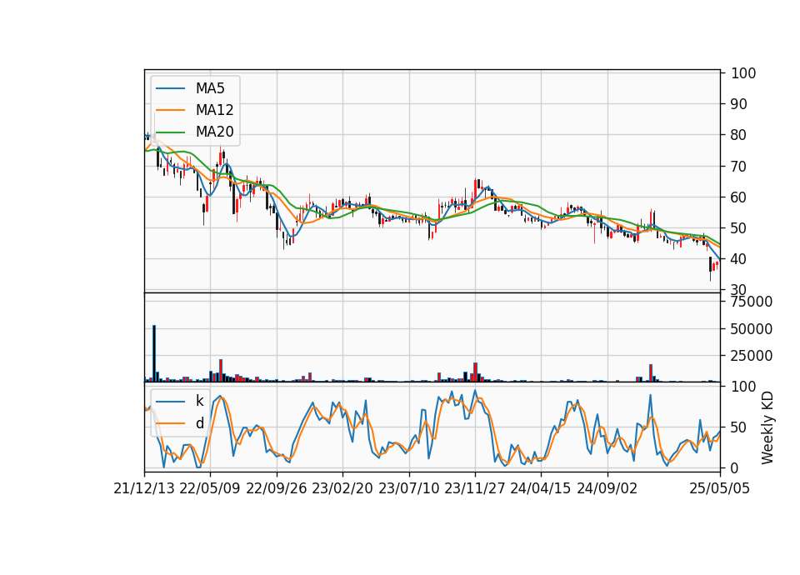Click the d legend label

click(x=199, y=423)
